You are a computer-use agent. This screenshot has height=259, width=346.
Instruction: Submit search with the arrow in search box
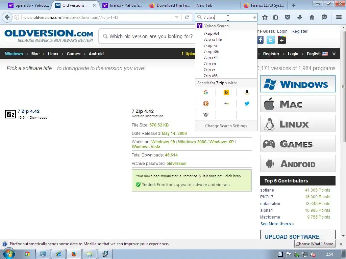254,17
